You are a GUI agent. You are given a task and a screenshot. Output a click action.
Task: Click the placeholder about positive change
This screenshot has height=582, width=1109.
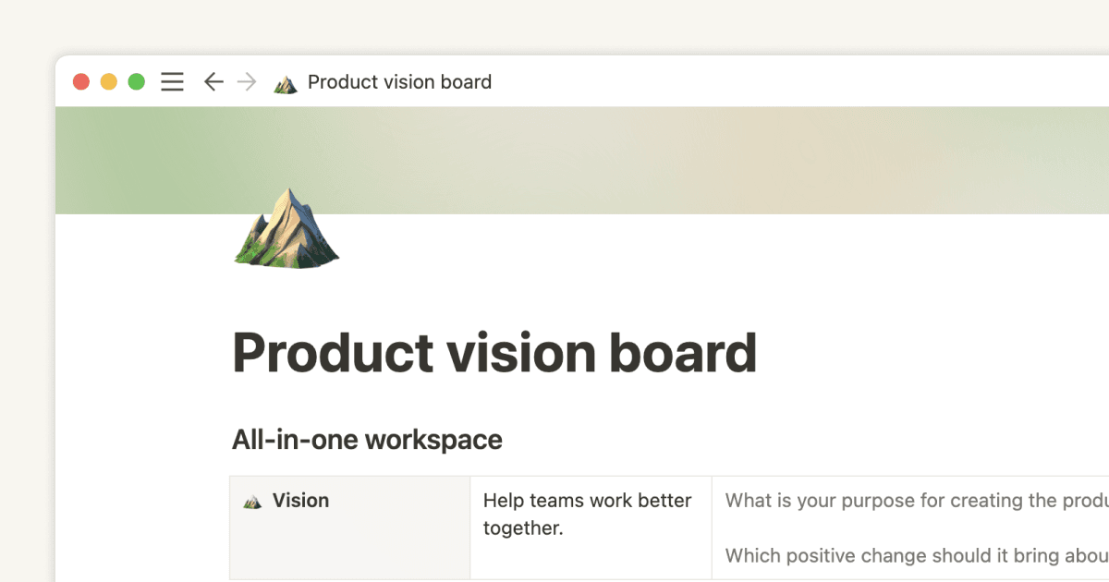pyautogui.click(x=887, y=555)
